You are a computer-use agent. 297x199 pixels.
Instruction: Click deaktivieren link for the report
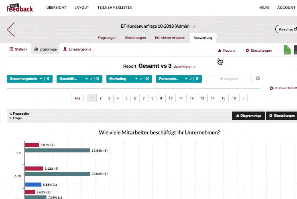pos(185,67)
